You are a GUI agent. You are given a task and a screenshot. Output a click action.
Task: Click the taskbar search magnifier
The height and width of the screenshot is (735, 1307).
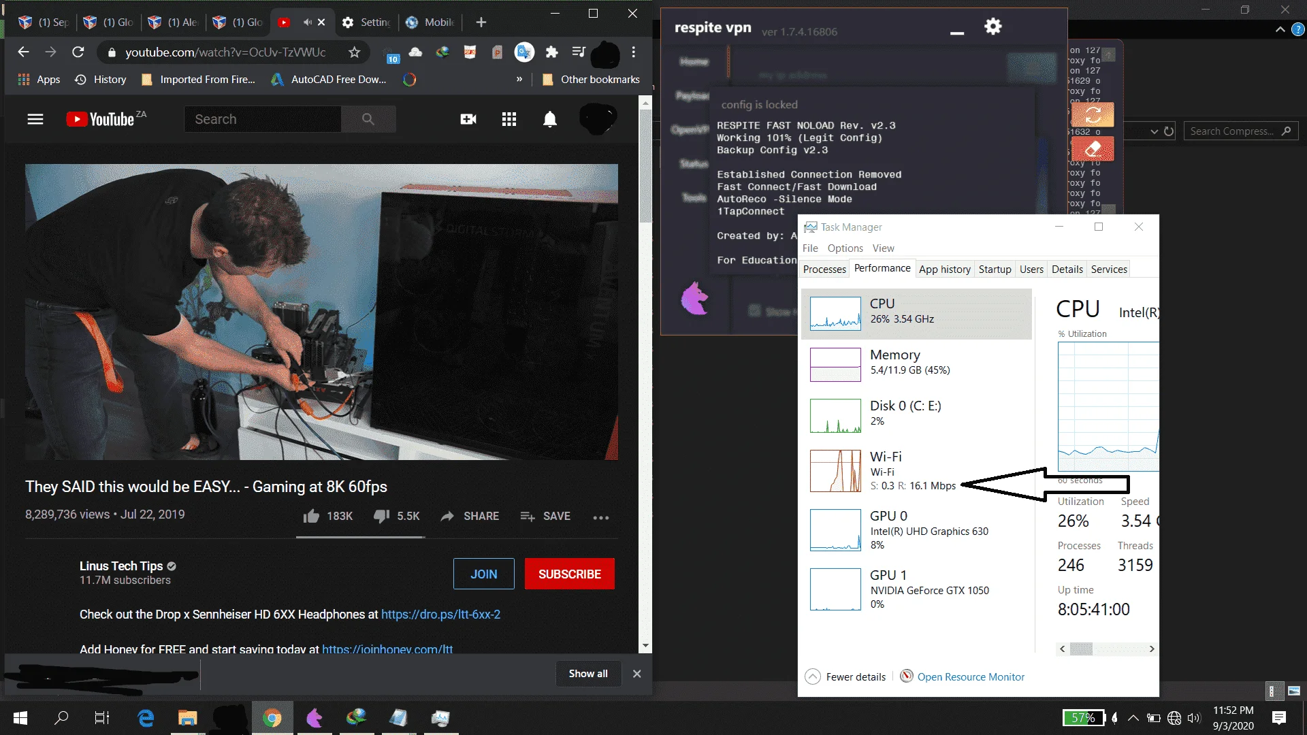click(61, 717)
